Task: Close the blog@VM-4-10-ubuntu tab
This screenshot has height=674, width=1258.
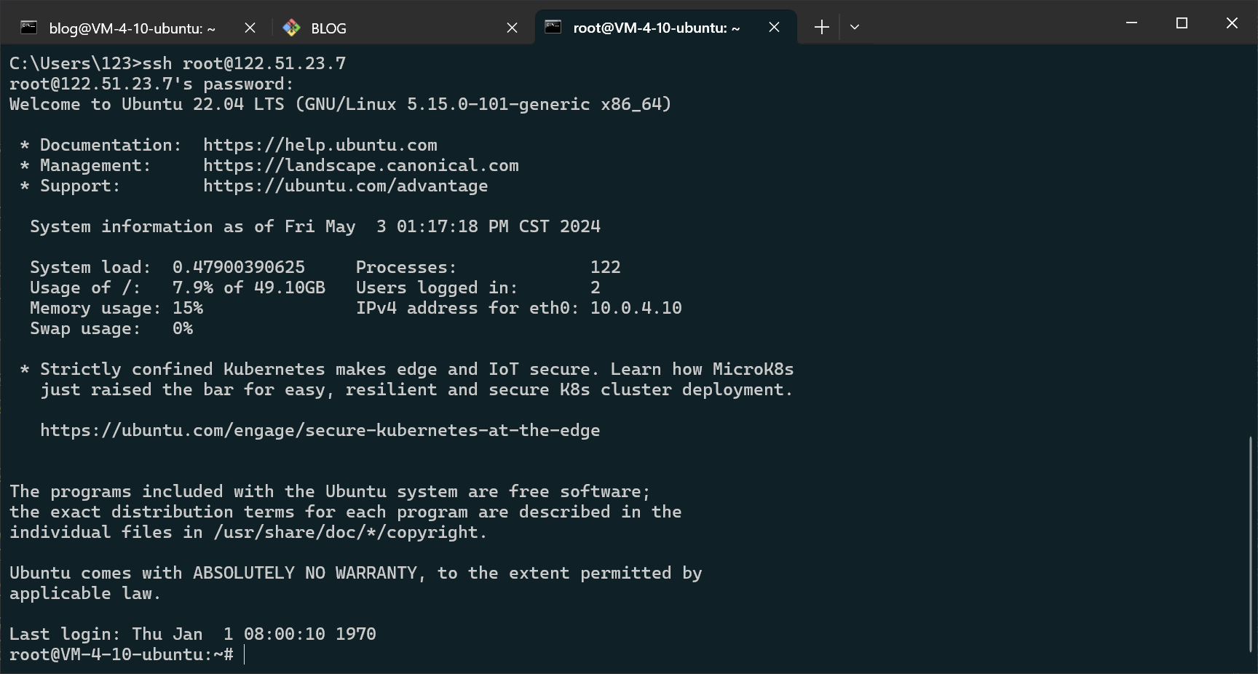Action: point(250,28)
